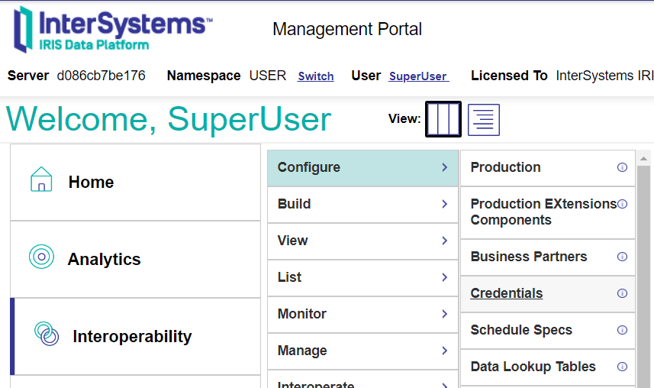Click the Analytics concentric circles icon
The image size is (654, 388).
tap(41, 257)
